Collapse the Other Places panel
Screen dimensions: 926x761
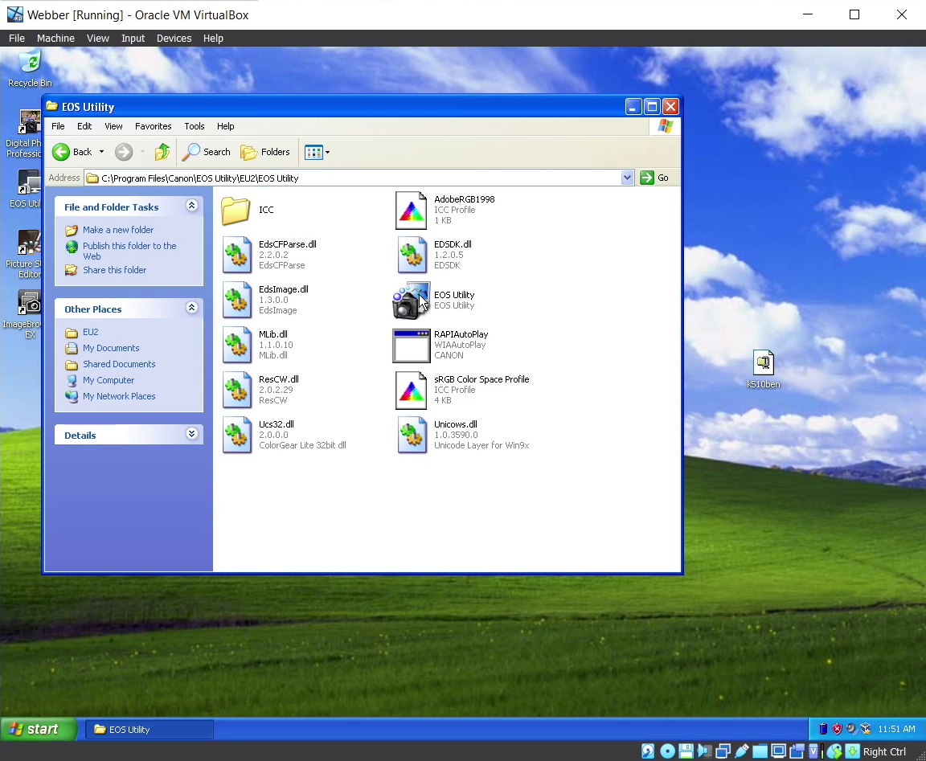pos(191,309)
